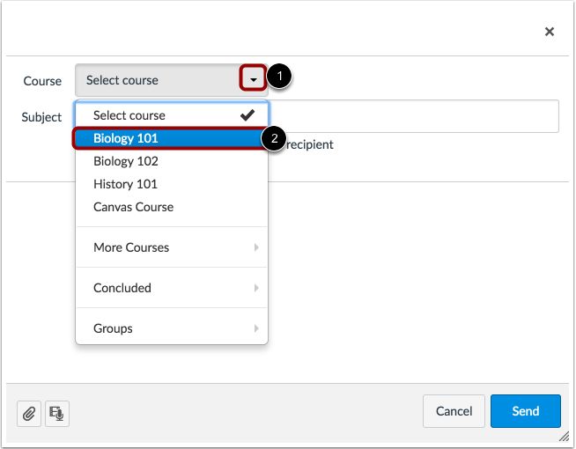Click into the Subject input field
This screenshot has width=576, height=449.
[414, 116]
